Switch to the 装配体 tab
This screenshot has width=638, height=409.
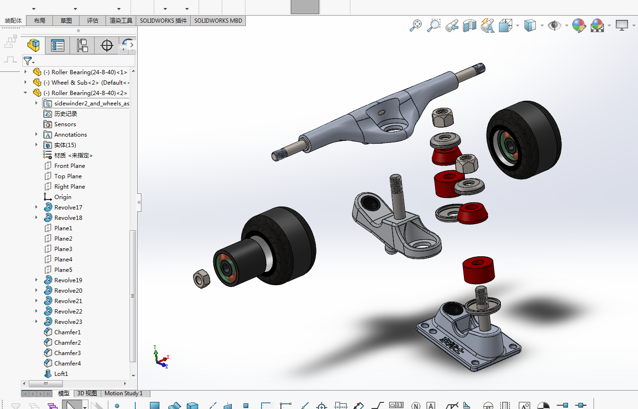[x=13, y=21]
